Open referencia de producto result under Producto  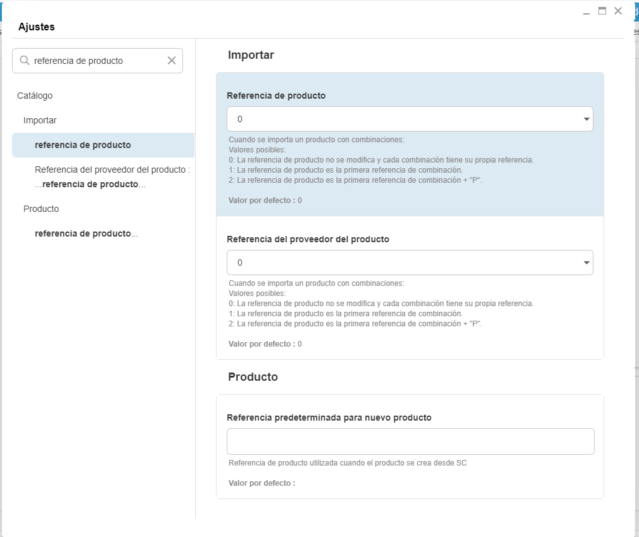(x=86, y=233)
